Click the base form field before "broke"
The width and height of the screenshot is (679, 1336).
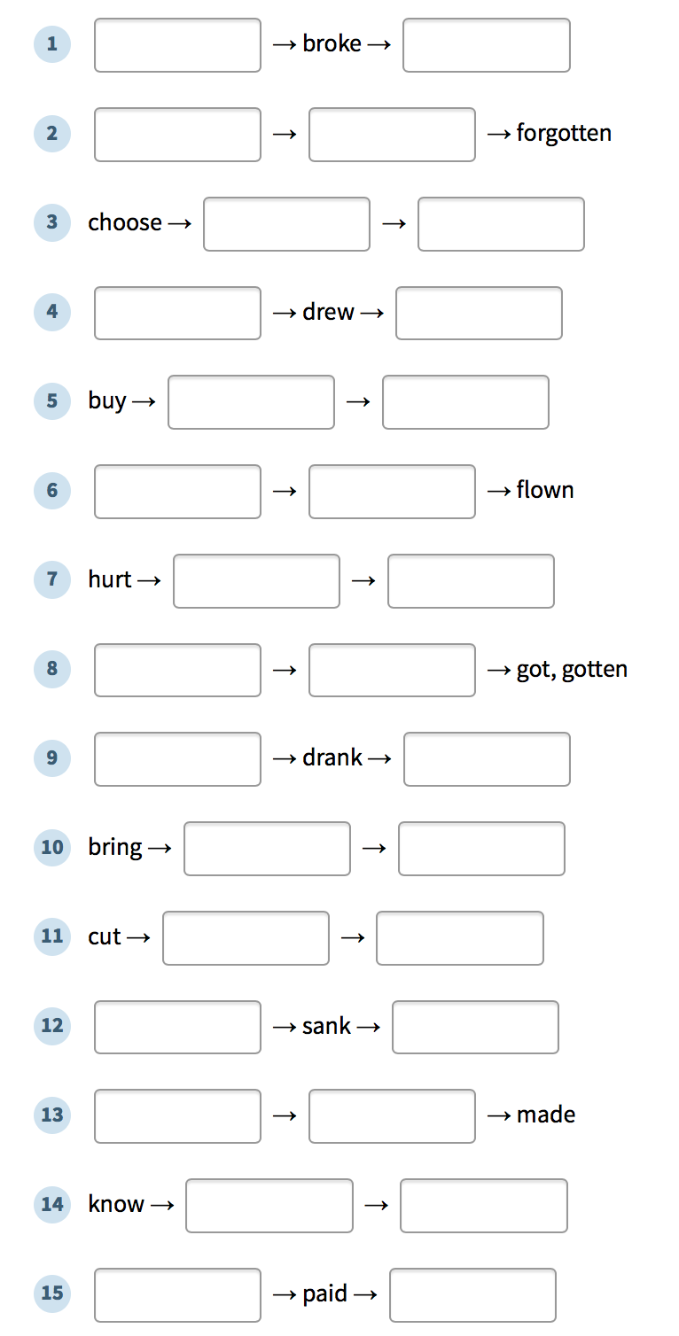[x=177, y=45]
